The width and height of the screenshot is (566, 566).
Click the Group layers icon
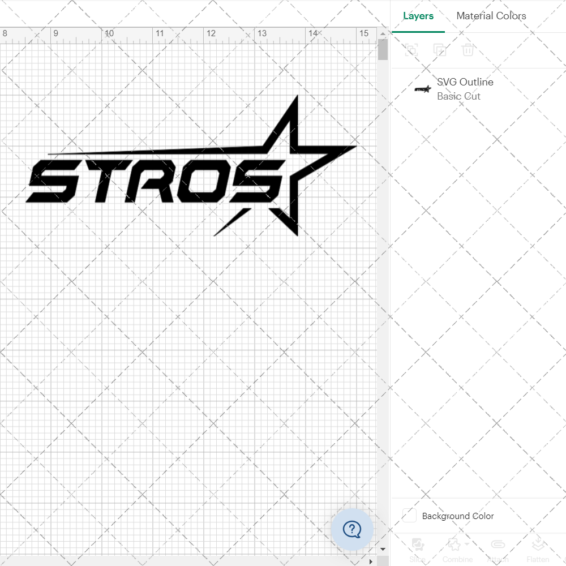411,50
